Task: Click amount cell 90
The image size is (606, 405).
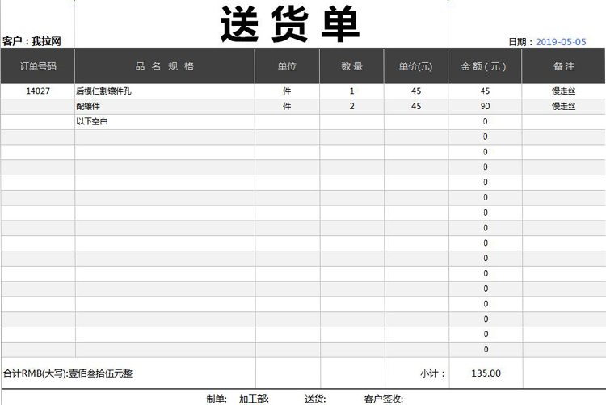Action: (485, 106)
